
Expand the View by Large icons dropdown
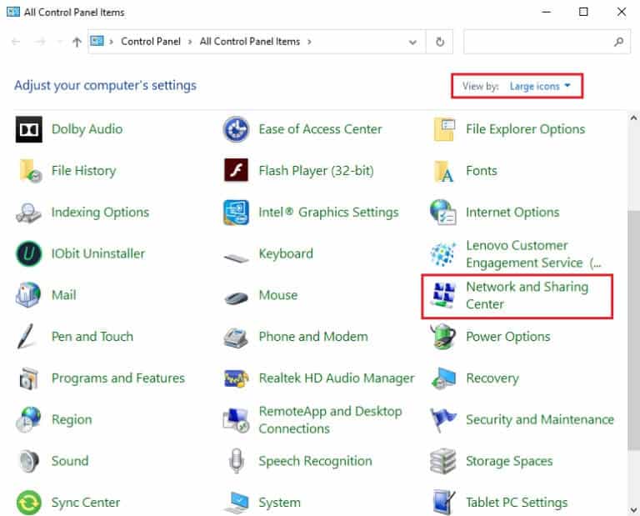point(540,86)
